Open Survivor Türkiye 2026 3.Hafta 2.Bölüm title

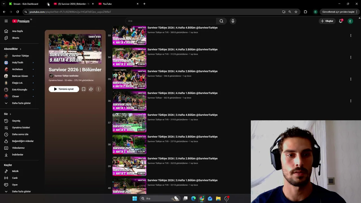(x=182, y=158)
